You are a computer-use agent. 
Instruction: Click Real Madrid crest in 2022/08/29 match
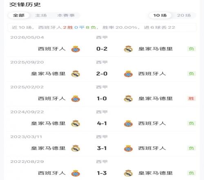[x=128, y=173]
